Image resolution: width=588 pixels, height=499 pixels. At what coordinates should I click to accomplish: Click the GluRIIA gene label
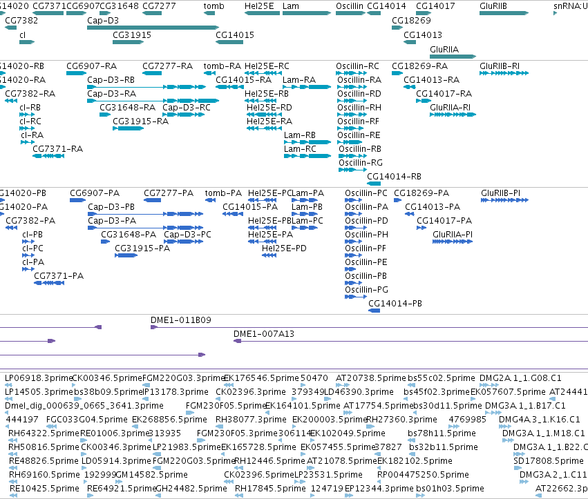[444, 50]
